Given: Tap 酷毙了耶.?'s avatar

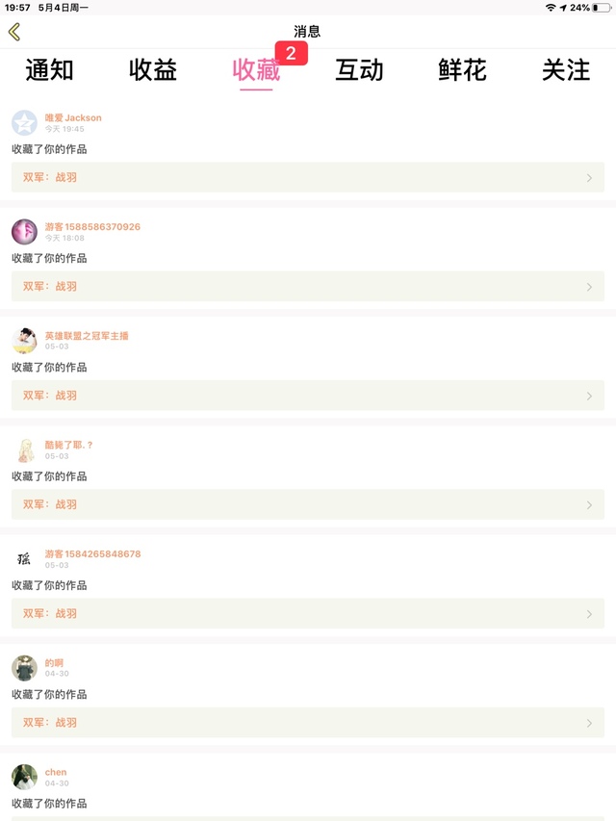Looking at the screenshot, I should pos(24,449).
